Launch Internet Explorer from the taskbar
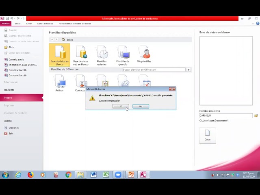The height and width of the screenshot is (195, 260). click(18, 175)
